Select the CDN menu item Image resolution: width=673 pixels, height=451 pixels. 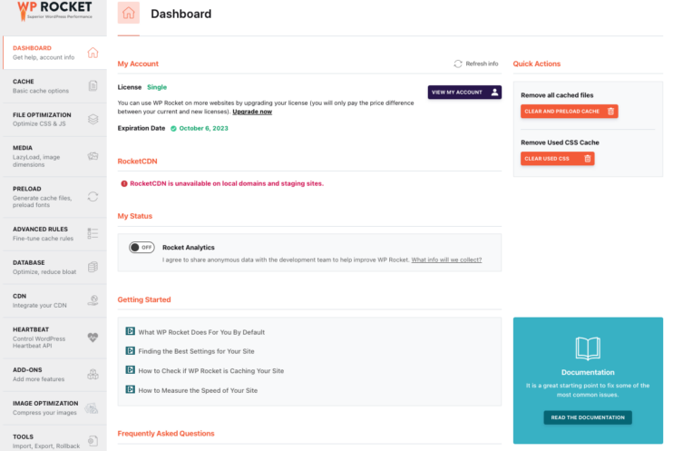coord(54,300)
